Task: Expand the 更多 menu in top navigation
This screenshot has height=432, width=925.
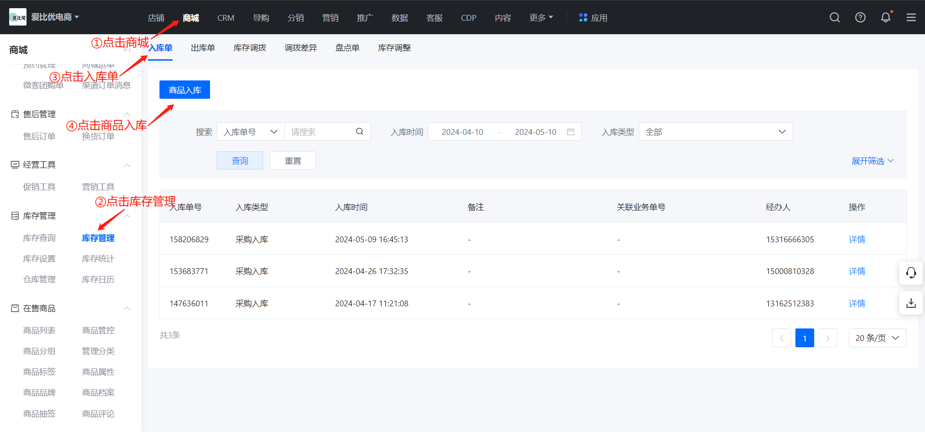Action: coord(541,18)
